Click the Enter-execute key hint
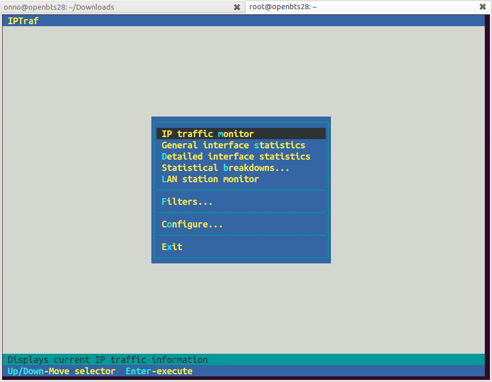492x382 pixels. [x=159, y=371]
